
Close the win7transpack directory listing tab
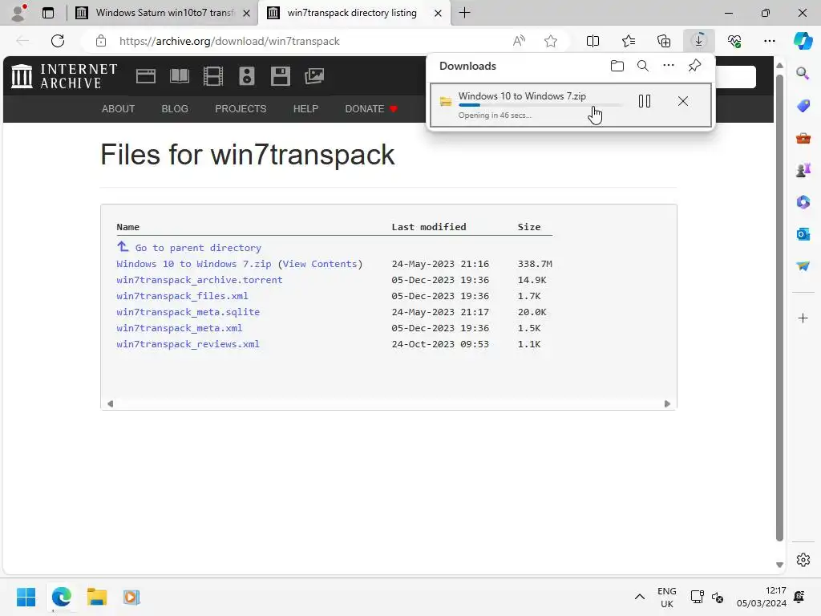click(x=438, y=13)
